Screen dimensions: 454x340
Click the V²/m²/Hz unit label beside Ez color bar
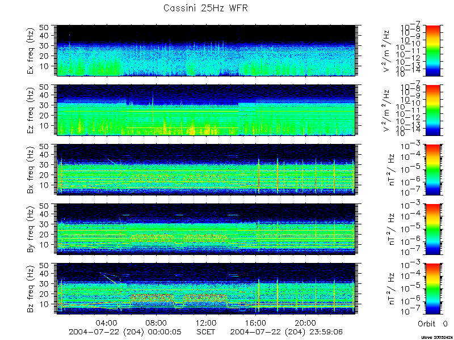tap(387, 110)
